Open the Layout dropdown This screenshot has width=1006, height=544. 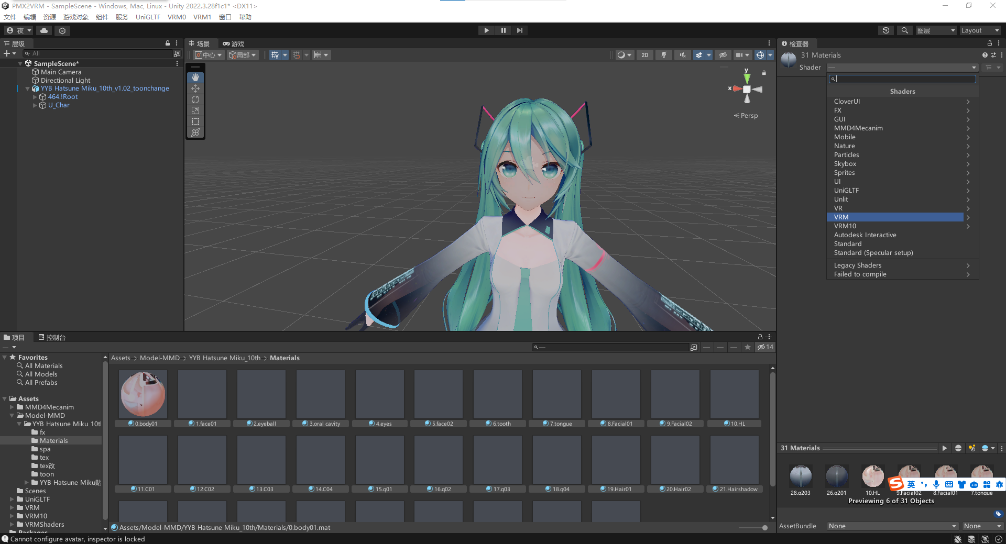980,30
